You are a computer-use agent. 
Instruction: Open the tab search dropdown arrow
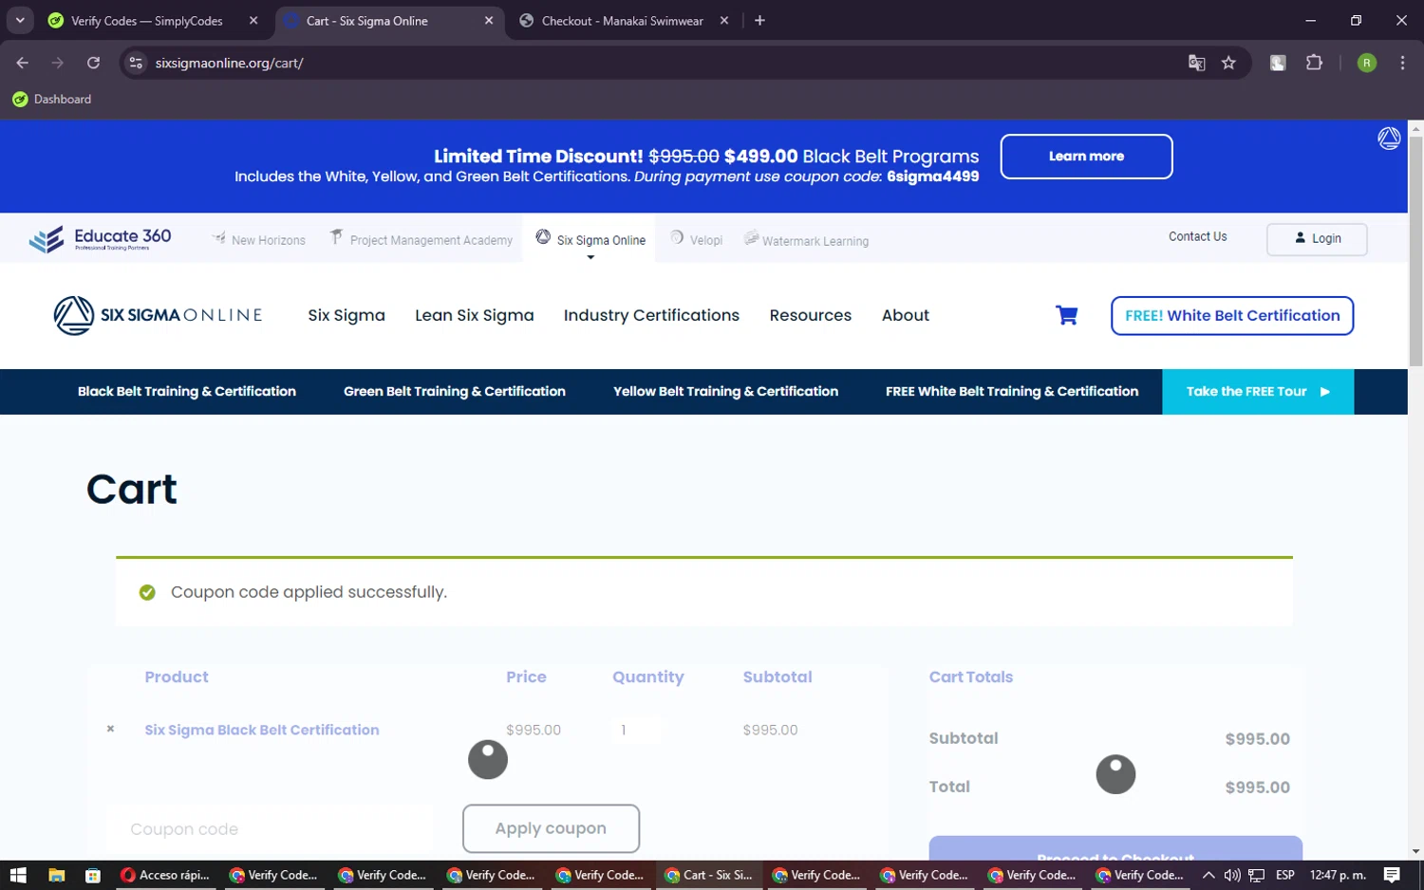pyautogui.click(x=20, y=21)
